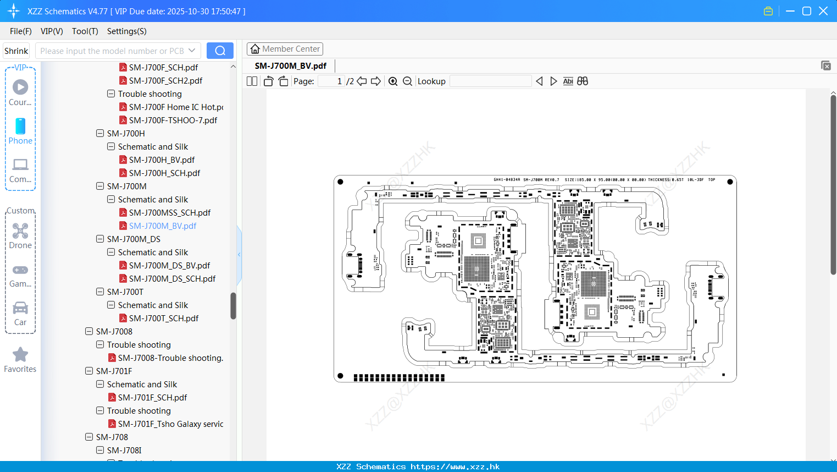The image size is (837, 472).
Task: Open the Courses play icon
Action: point(20,87)
